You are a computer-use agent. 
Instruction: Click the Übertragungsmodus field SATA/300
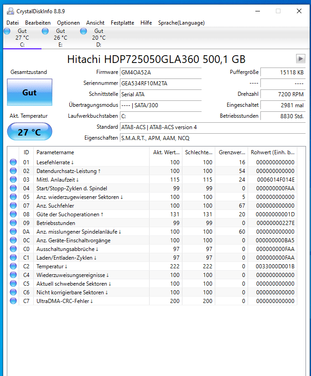click(x=161, y=105)
